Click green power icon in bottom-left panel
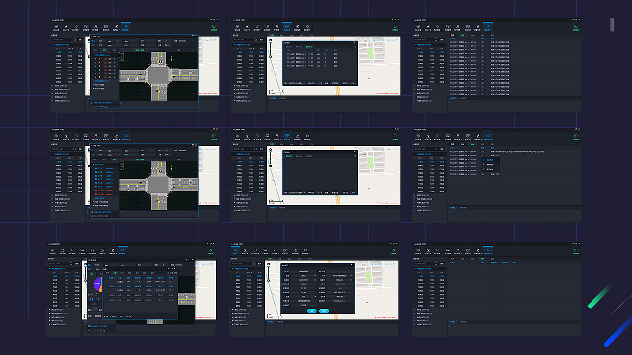The height and width of the screenshot is (355, 632). point(210,250)
